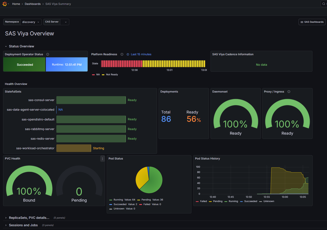Go to Home breadcrumb
The width and height of the screenshot is (327, 230).
[16, 4]
